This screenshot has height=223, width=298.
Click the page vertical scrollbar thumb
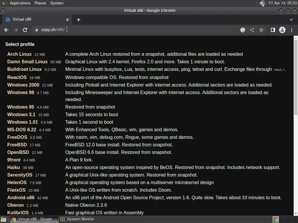(296, 77)
